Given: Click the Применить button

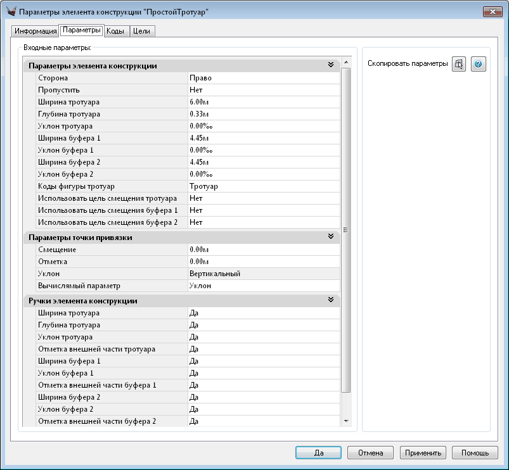Looking at the screenshot, I should click(423, 453).
